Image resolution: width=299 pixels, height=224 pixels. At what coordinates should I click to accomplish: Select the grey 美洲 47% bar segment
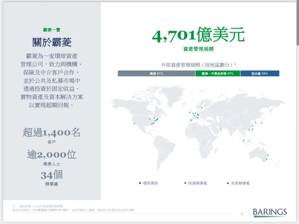tap(156, 74)
